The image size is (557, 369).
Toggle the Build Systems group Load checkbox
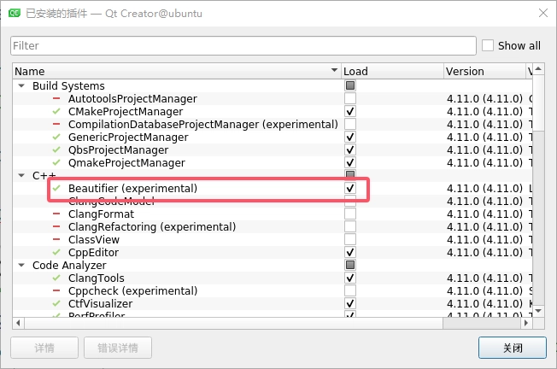pyautogui.click(x=350, y=86)
